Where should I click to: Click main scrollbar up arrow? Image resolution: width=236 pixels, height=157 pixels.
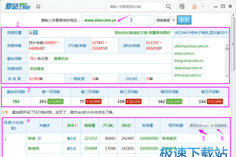[x=233, y=15]
